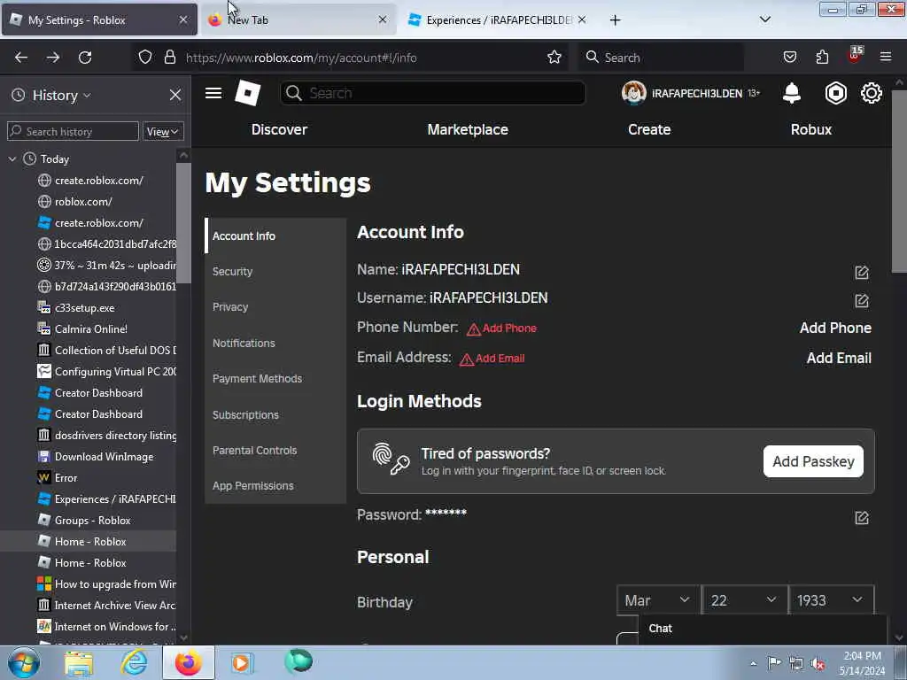Switch to the New Tab tab
Image resolution: width=907 pixels, height=680 pixels.
coord(298,19)
